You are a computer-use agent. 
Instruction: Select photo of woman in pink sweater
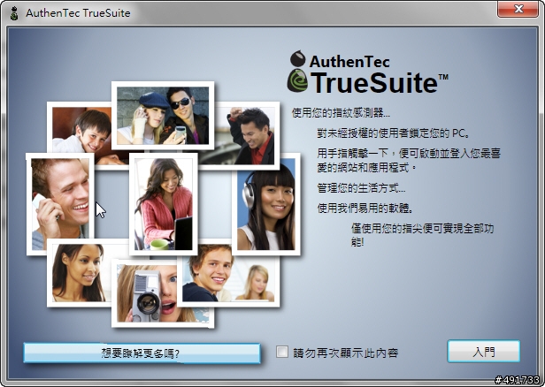[164, 204]
